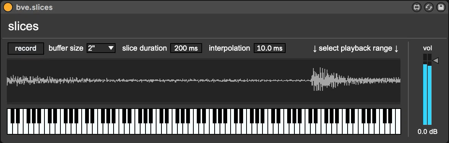This screenshot has width=449, height=143.
Task: Click the orange device activator circle
Action: (x=8, y=7)
